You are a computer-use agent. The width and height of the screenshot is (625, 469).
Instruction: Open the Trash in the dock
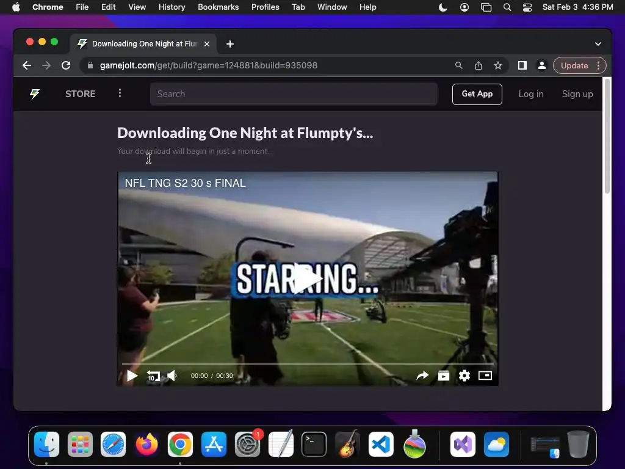pos(578,445)
